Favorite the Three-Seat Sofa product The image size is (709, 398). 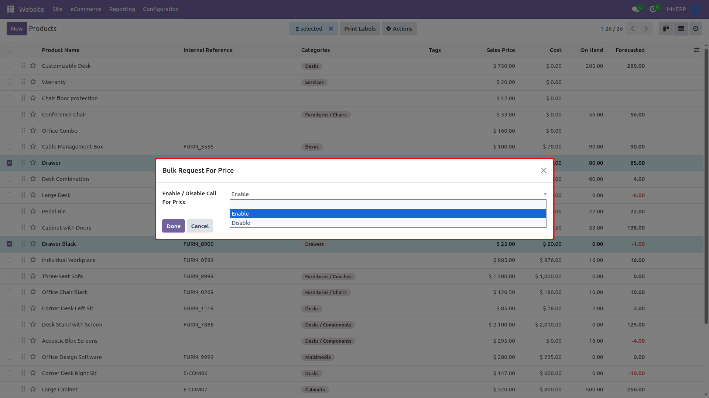tap(33, 276)
